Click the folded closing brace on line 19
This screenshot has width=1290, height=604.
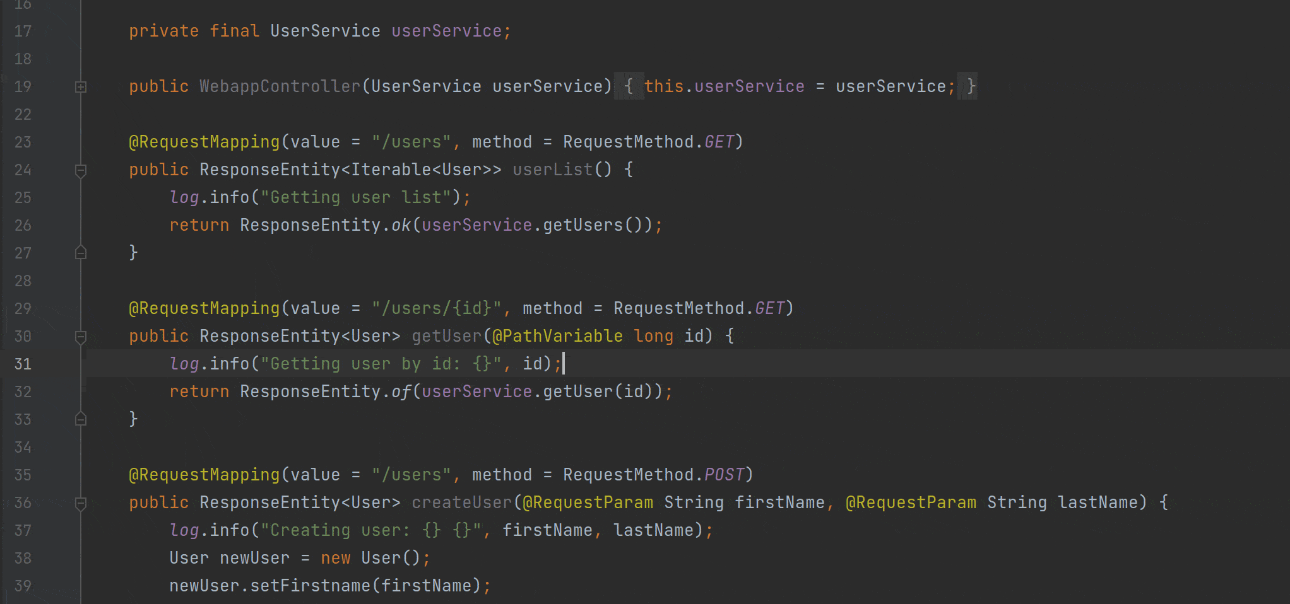971,86
